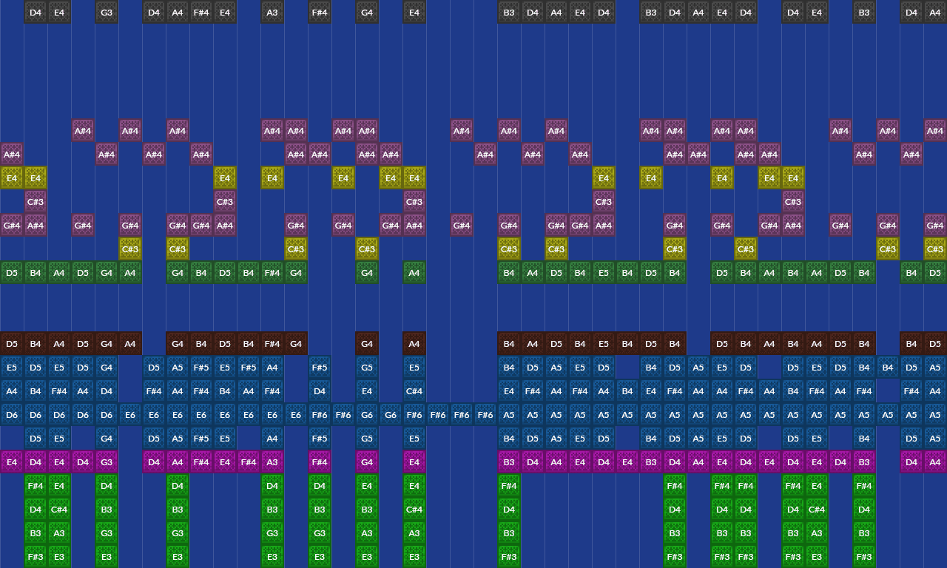This screenshot has width=947, height=568.
Task: Click the brown E5 note block
Action: pyautogui.click(x=604, y=343)
